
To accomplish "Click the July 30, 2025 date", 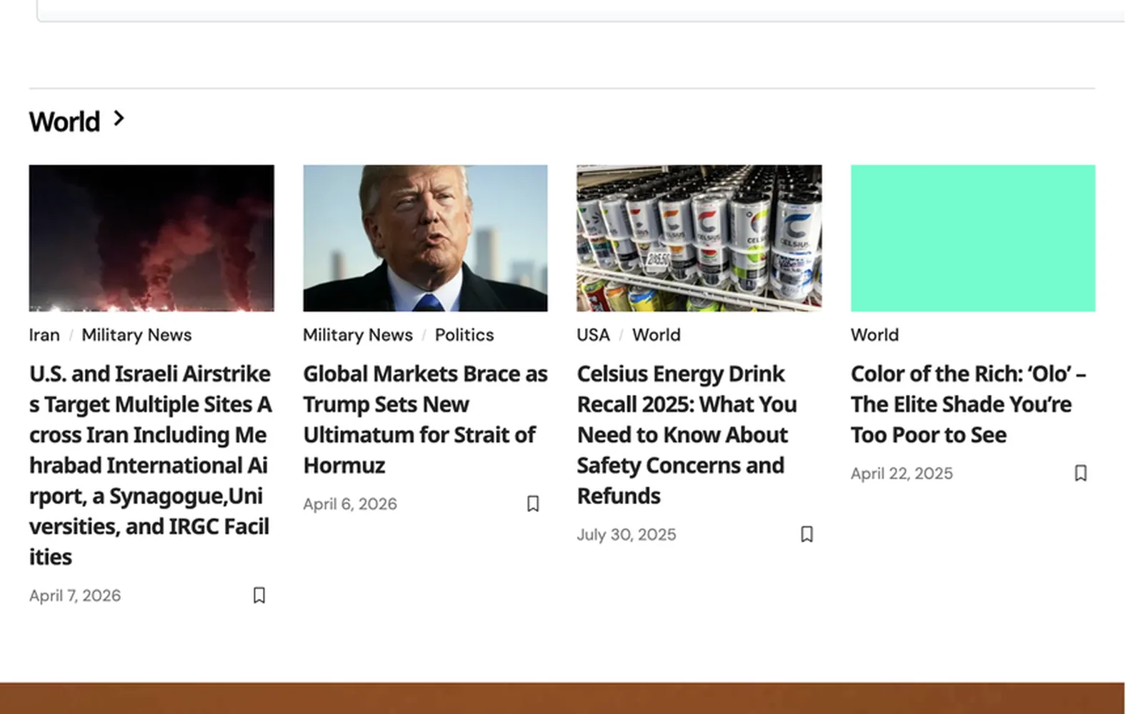I will tap(627, 535).
